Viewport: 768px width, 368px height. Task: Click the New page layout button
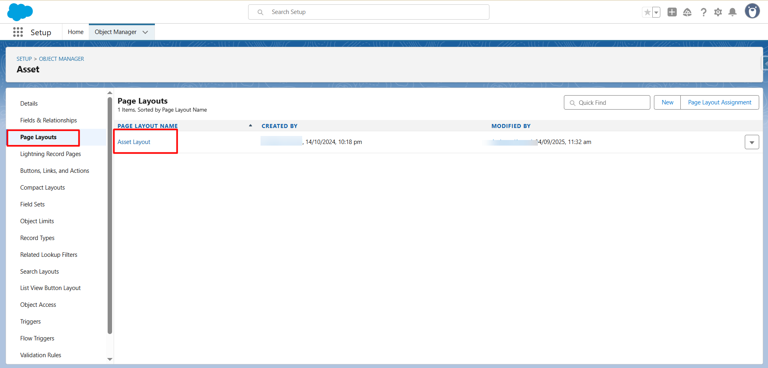coord(667,102)
